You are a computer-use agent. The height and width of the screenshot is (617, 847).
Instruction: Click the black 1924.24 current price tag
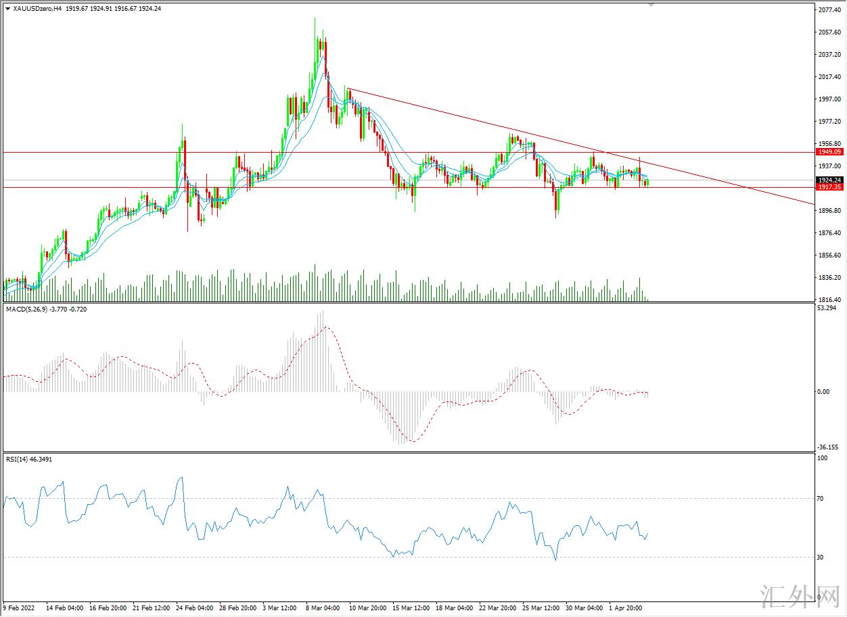point(829,180)
